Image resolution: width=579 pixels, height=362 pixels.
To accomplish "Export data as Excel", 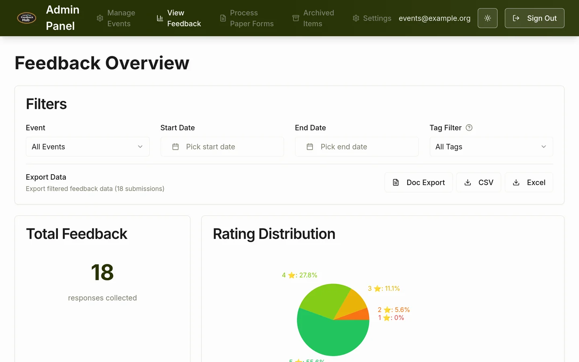I will pos(529,183).
